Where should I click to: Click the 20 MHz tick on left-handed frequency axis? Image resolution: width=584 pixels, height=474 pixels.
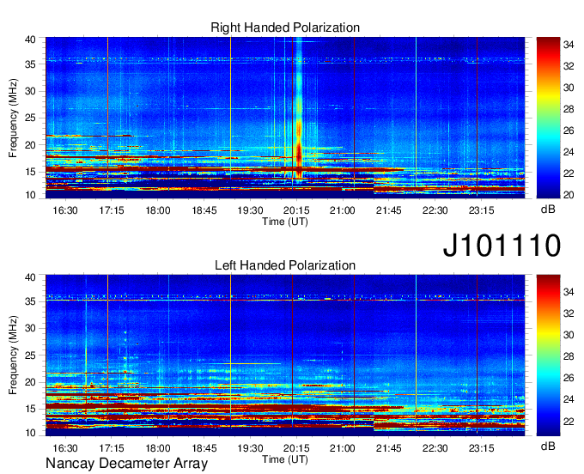(x=30, y=382)
